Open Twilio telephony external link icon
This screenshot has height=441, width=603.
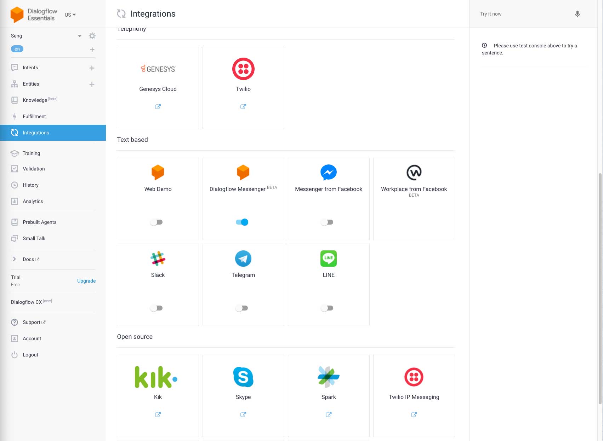point(243,106)
